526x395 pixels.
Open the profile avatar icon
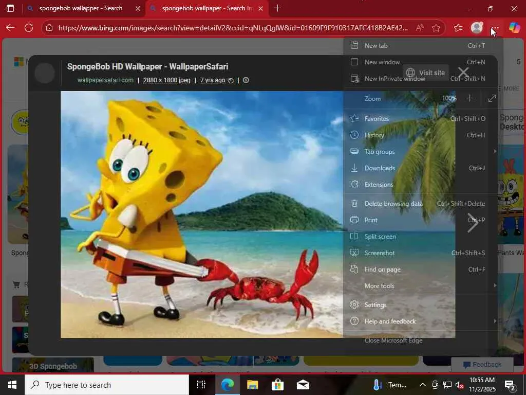click(x=477, y=28)
